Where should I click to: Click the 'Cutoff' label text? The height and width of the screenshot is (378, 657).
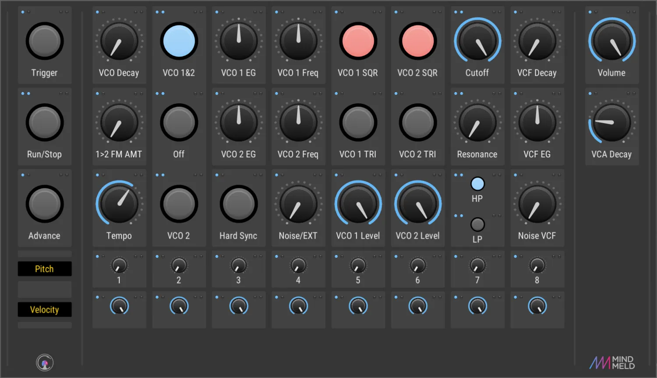click(x=477, y=73)
